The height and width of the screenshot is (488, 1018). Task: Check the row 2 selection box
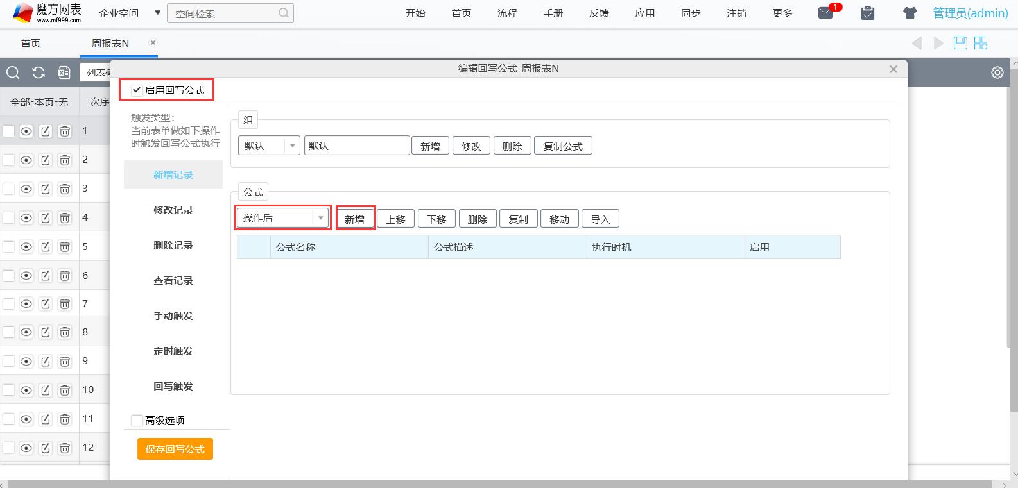(8, 160)
